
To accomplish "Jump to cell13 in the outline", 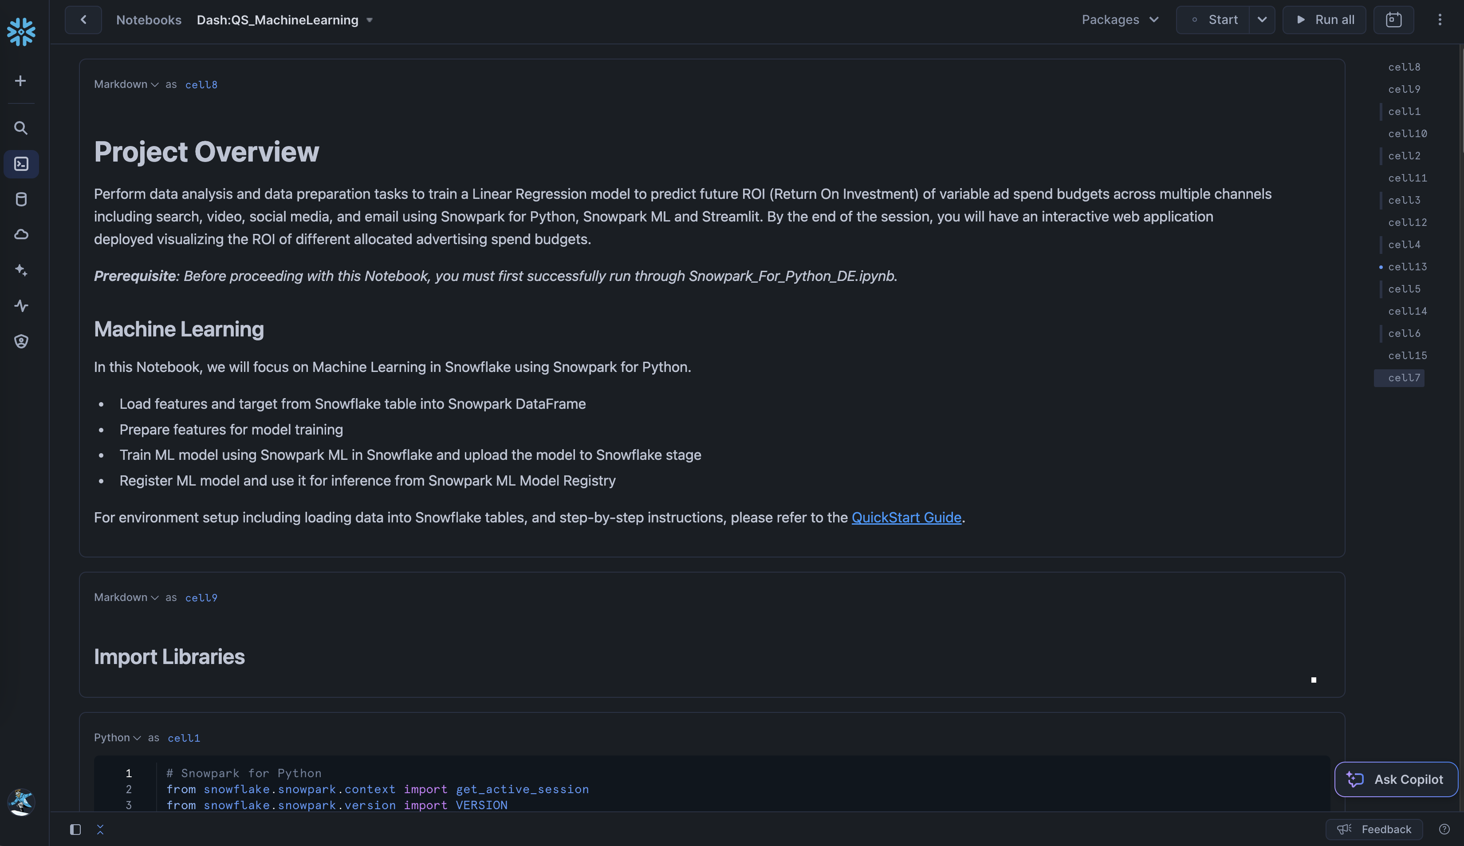I will [x=1407, y=267].
